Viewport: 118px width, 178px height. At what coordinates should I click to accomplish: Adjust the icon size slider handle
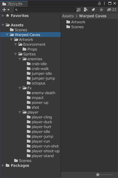[x=98, y=175]
